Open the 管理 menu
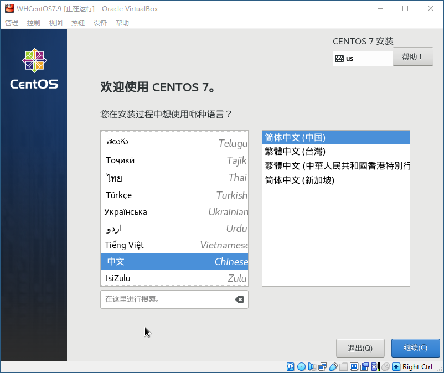Screen dimensions: 444x373 click(12, 23)
